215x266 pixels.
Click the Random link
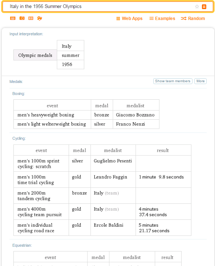pyautogui.click(x=193, y=19)
